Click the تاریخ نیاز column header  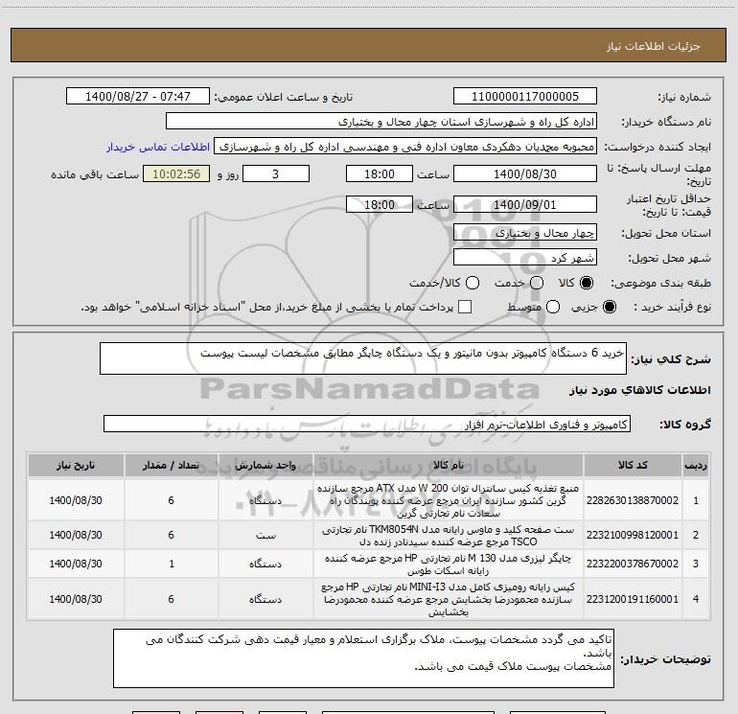coord(76,465)
